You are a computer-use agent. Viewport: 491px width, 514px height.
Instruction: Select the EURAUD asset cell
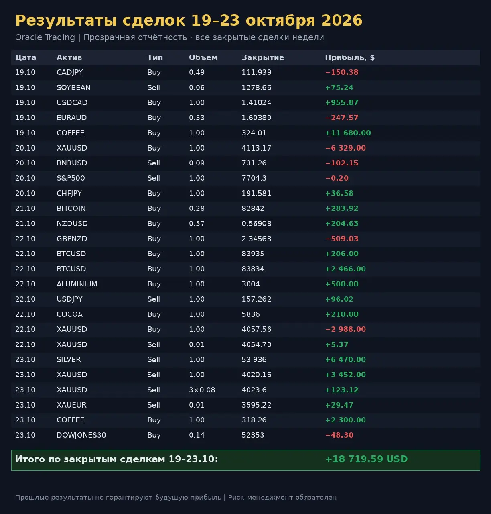[71, 118]
